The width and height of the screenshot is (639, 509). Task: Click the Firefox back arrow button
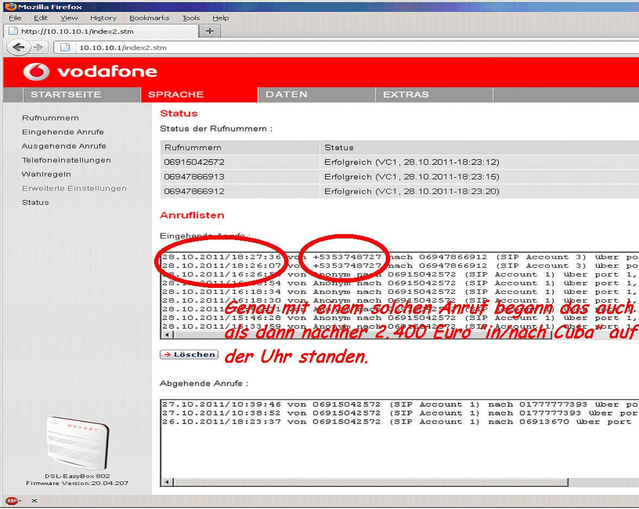(18, 47)
